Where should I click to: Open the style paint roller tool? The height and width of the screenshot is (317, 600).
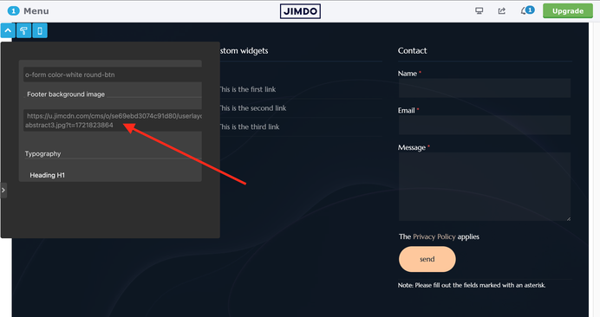tap(23, 30)
